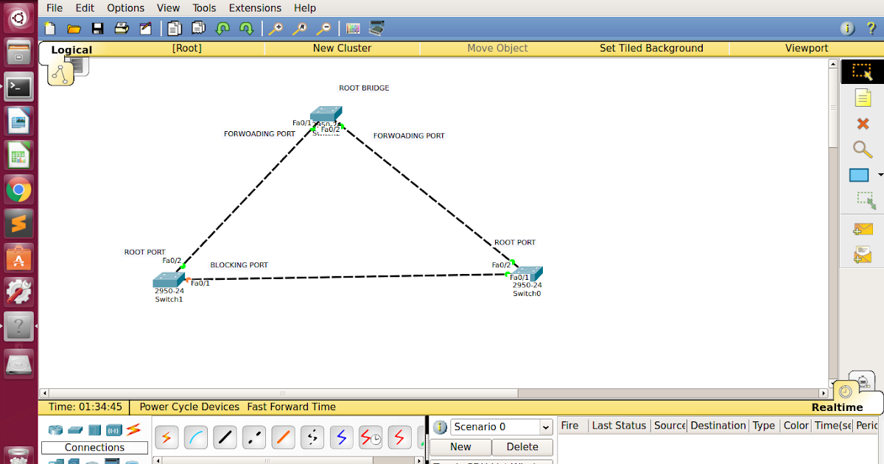
Task: Select the Switch1 device on the canvas
Action: [168, 278]
